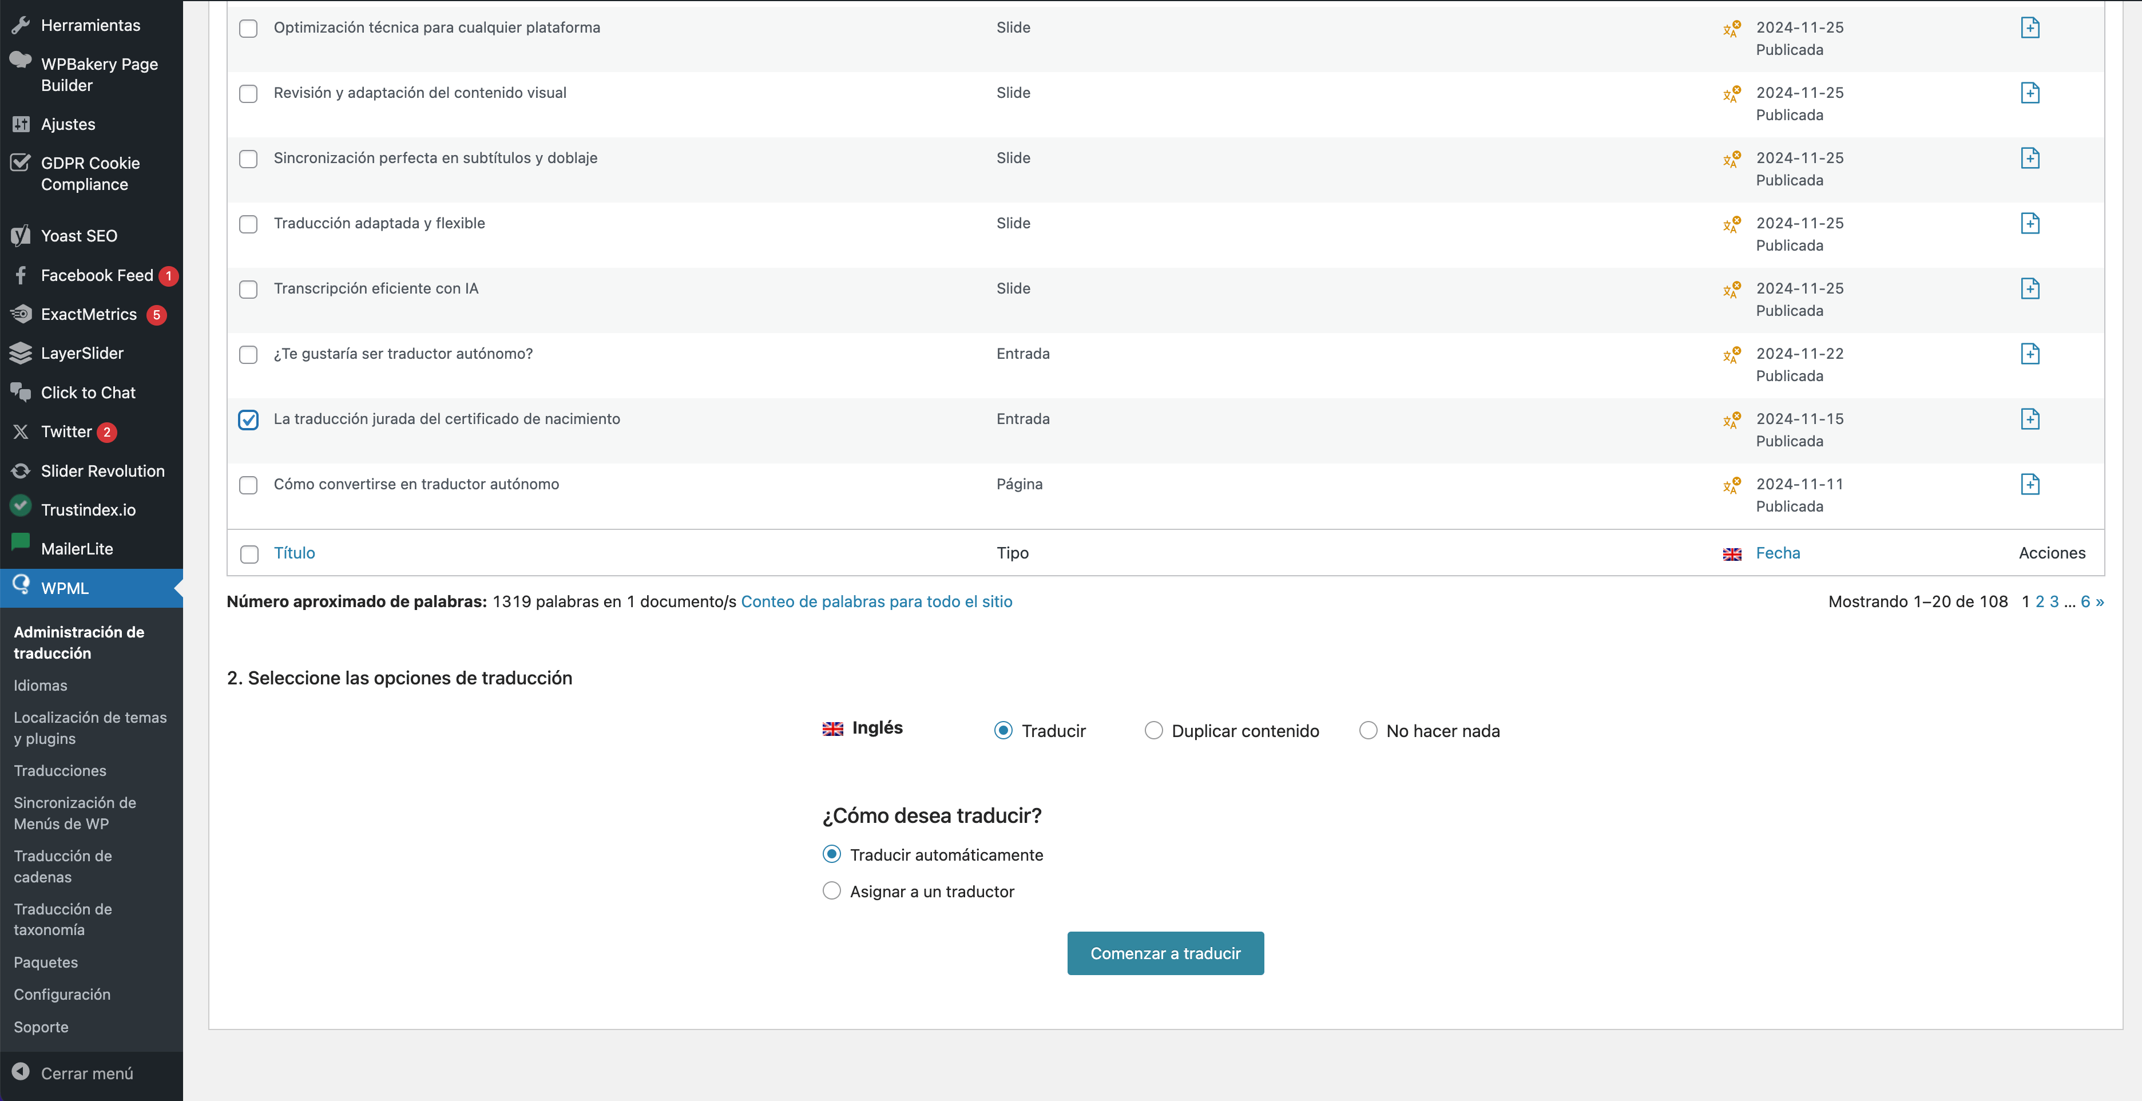Open Sincronización de Menús de WP

pyautogui.click(x=75, y=813)
